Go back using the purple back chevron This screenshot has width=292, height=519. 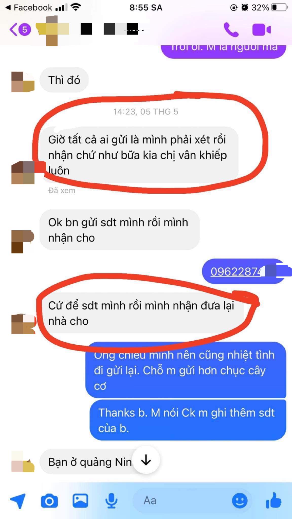[13, 30]
